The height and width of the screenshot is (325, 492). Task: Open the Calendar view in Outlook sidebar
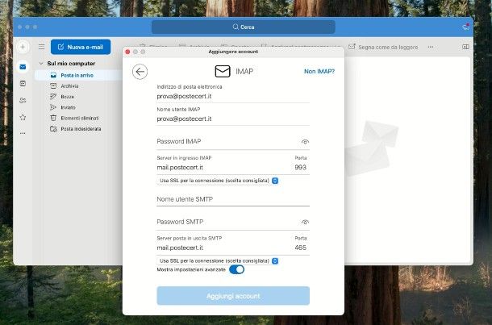(x=23, y=83)
